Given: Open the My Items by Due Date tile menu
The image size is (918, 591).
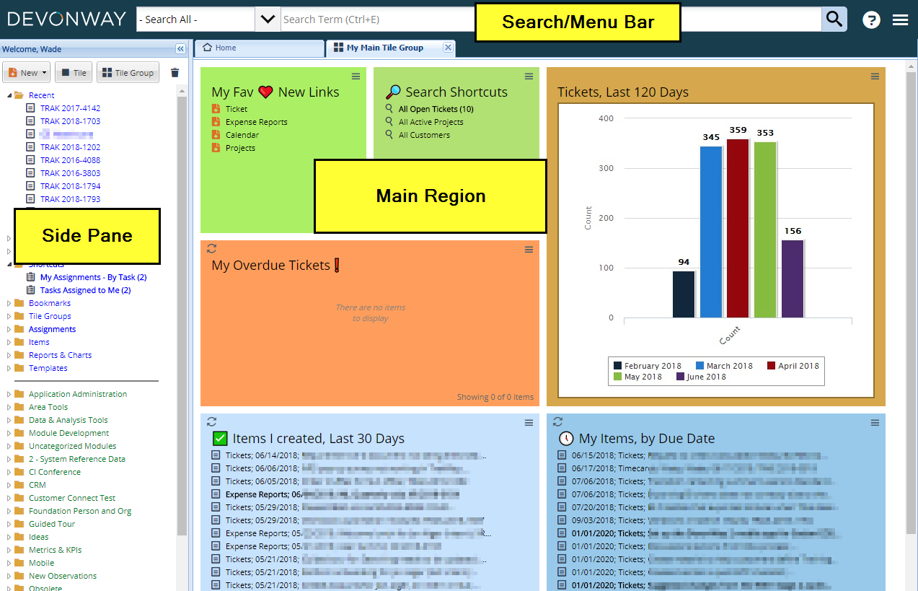Looking at the screenshot, I should pos(875,423).
